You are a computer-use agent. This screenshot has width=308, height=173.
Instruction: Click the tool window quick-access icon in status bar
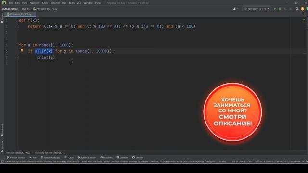click(2, 161)
